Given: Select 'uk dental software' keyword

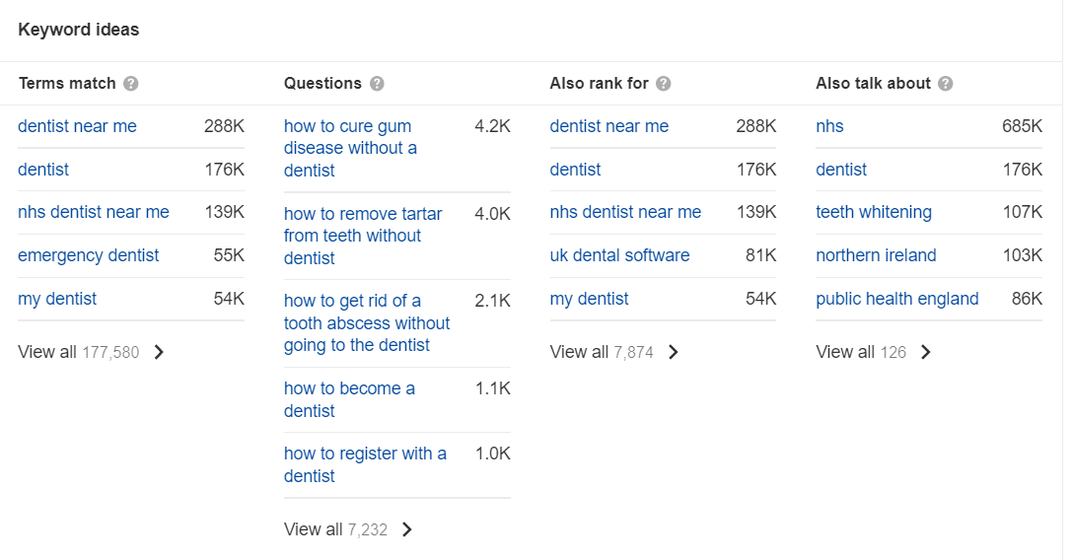Looking at the screenshot, I should coord(619,255).
